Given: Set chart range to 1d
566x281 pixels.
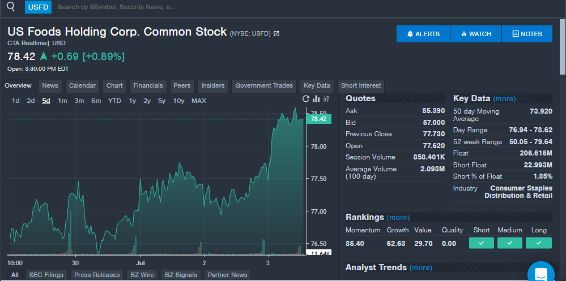Looking at the screenshot, I should [15, 101].
